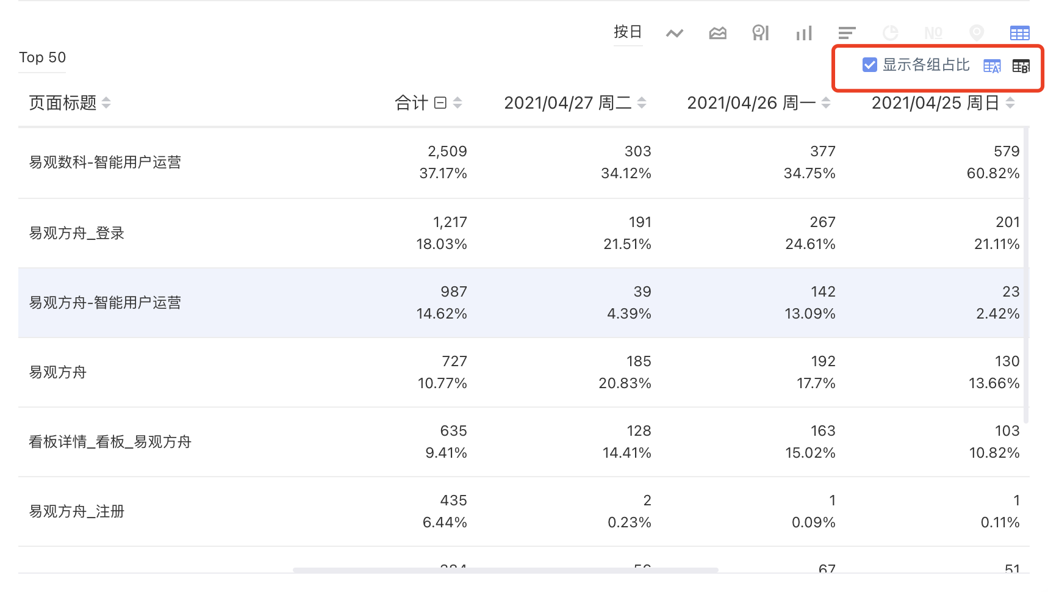Sort by the 2021/04/27 周二 column
This screenshot has width=1048, height=592.
click(642, 103)
